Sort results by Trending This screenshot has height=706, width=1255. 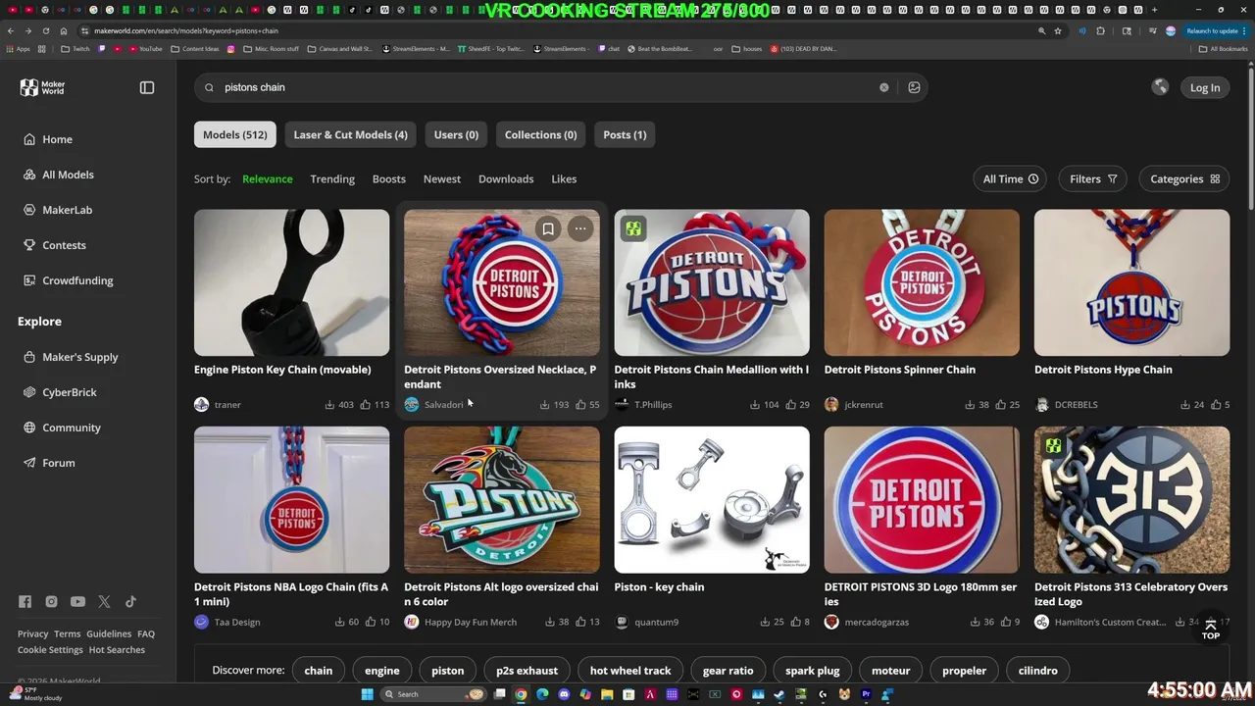point(332,178)
